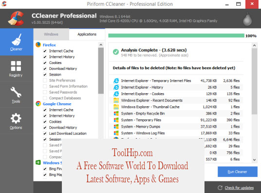Click the results panel scrollbar thumb

[x=254, y=81]
